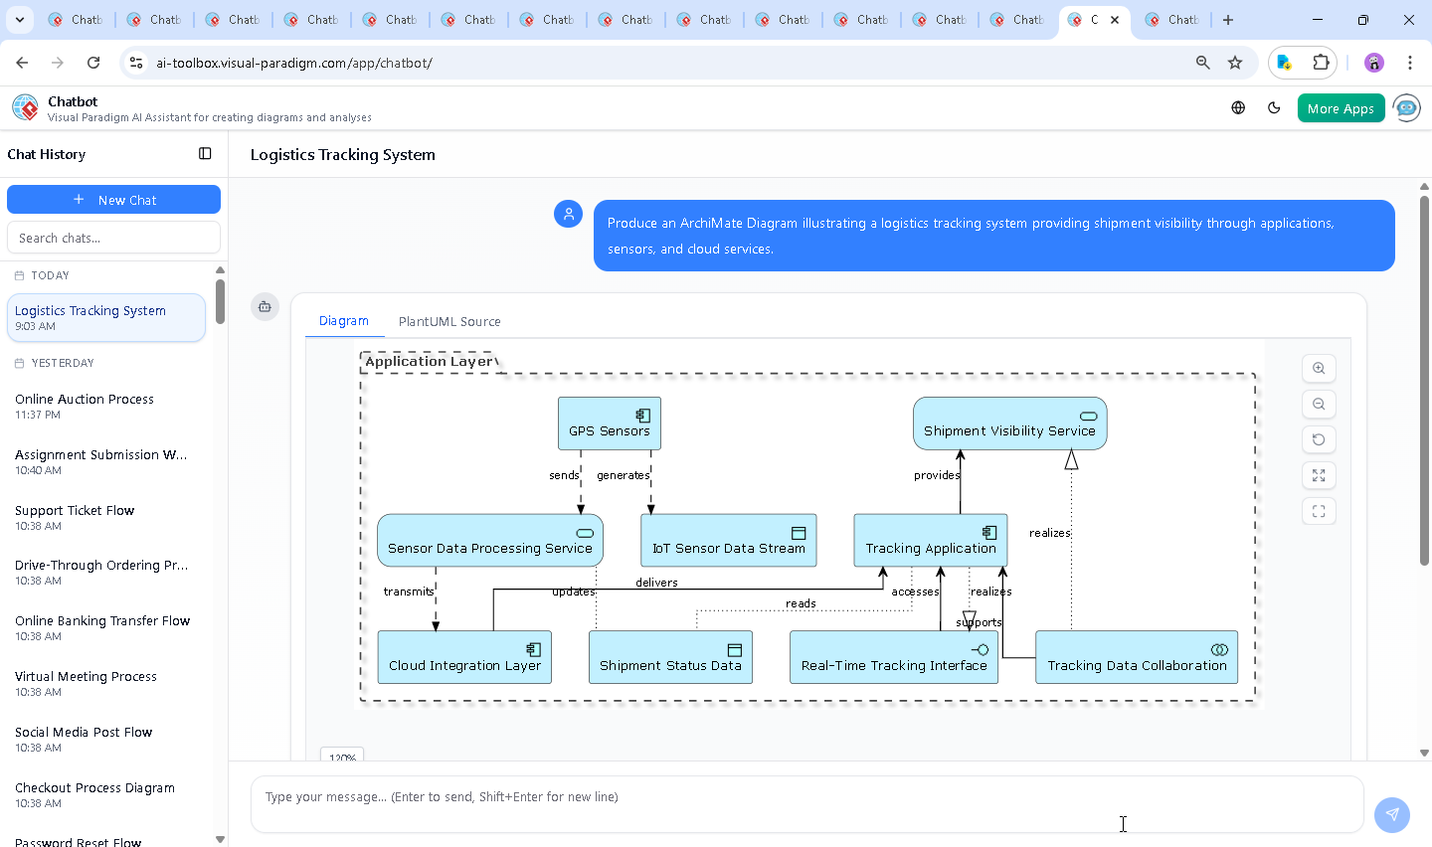Screen dimensions: 1432x847
Task: Toggle dark mode with the moon icon
Action: tap(1274, 107)
